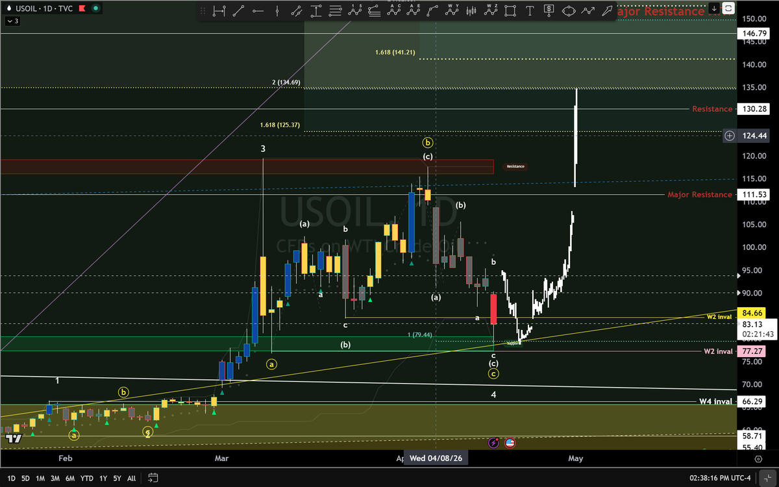Click the 130.28 Resistance price label
The image size is (779, 487).
click(x=753, y=109)
